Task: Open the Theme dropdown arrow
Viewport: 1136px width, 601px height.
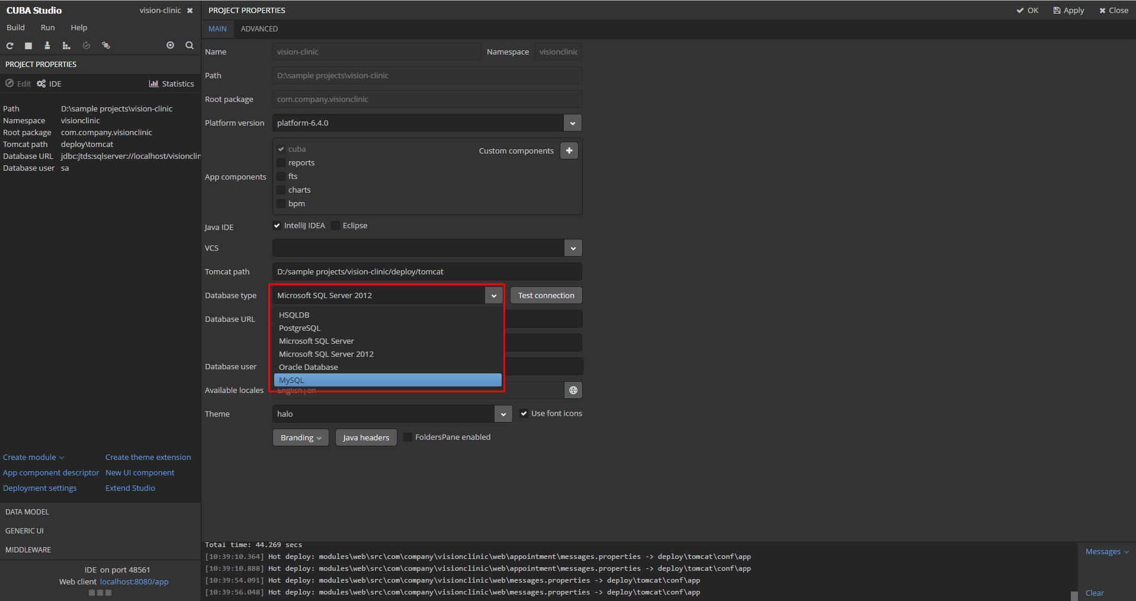Action: coord(503,414)
